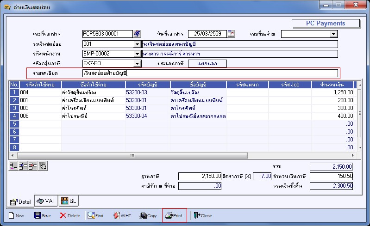Screen dimensions: 370x226
Task: Expand the petty cash fund 001 dropdown
Action: 137,44
